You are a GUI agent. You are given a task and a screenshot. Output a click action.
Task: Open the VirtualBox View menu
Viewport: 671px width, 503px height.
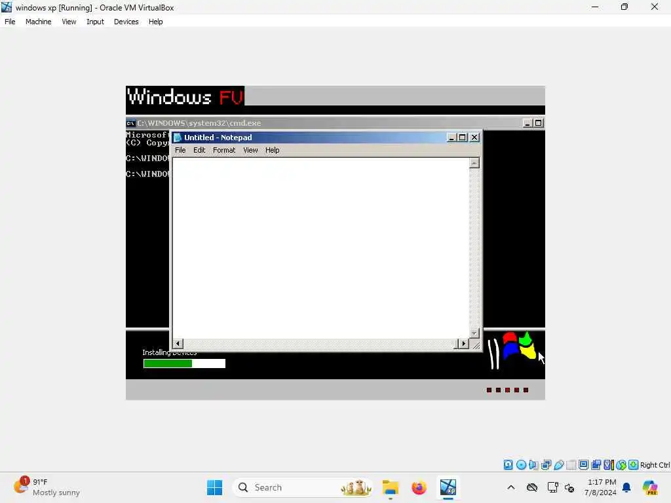coord(69,22)
